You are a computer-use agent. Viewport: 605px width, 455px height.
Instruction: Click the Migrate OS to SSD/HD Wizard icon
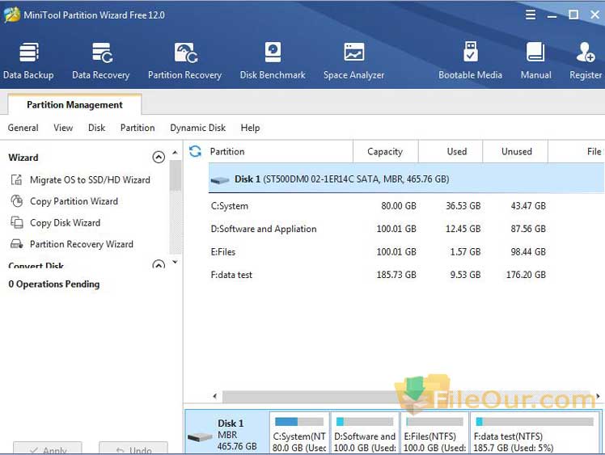click(x=16, y=179)
